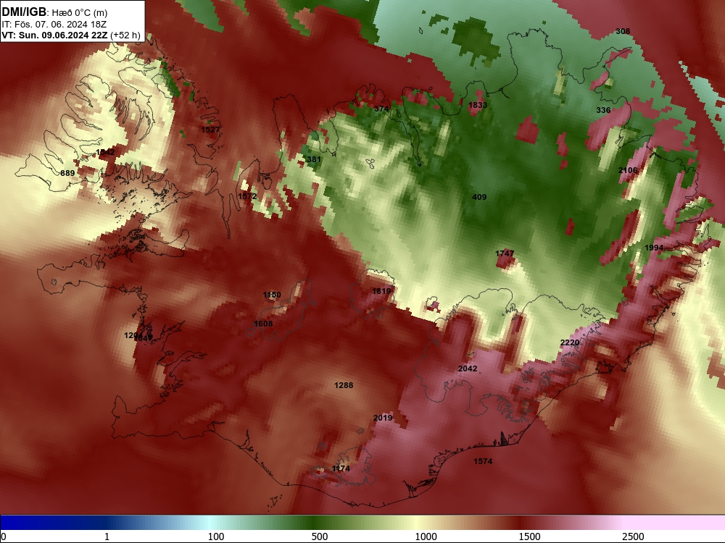
Task: Click the map value 1833
Action: click(x=478, y=105)
